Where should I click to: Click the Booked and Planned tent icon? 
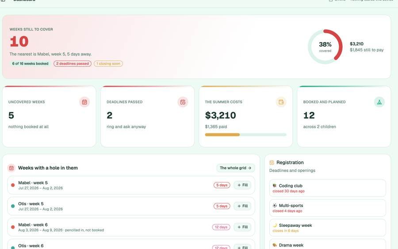[x=379, y=102]
